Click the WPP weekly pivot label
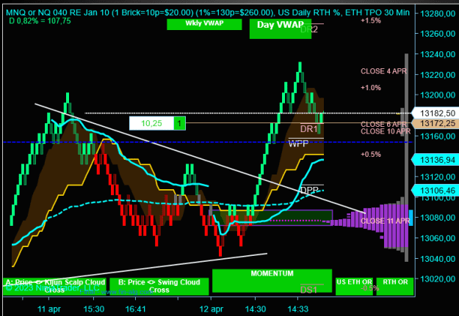 298,144
